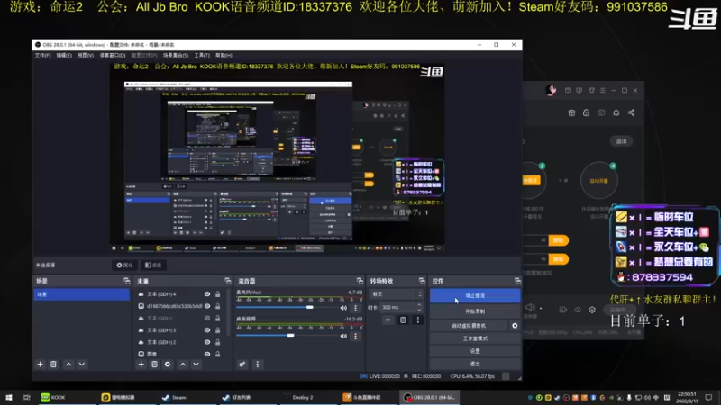Click 退出 exit button in Controls panel

click(475, 364)
